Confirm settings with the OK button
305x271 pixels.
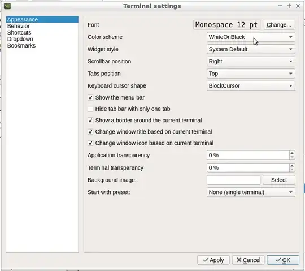click(283, 260)
